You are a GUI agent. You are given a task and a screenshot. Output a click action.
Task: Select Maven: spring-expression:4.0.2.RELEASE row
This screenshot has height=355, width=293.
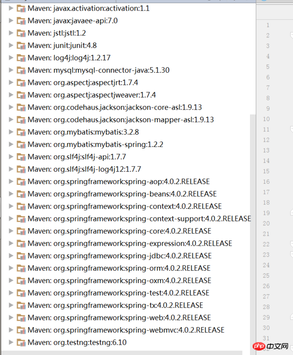[130, 243]
